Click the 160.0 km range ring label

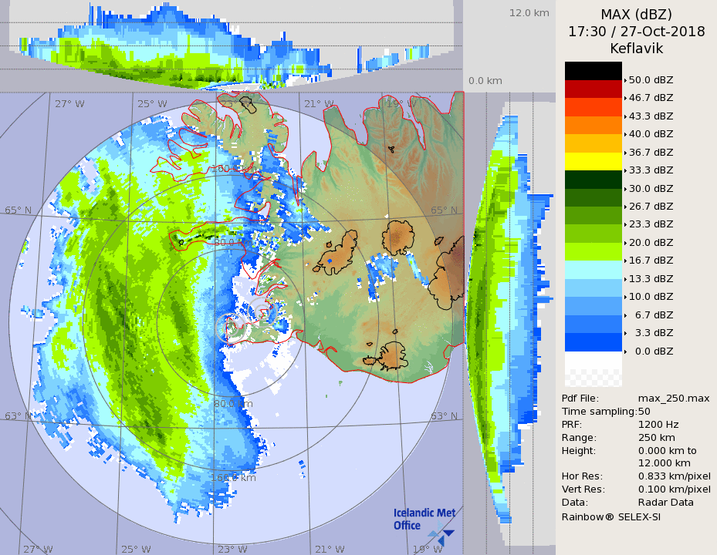click(x=233, y=478)
